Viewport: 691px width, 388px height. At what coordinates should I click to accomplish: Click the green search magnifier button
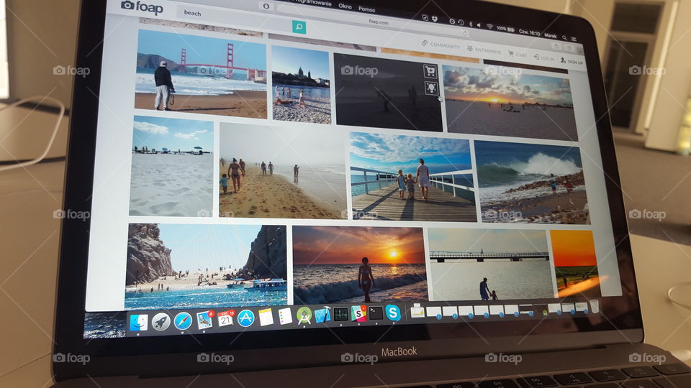pyautogui.click(x=299, y=27)
